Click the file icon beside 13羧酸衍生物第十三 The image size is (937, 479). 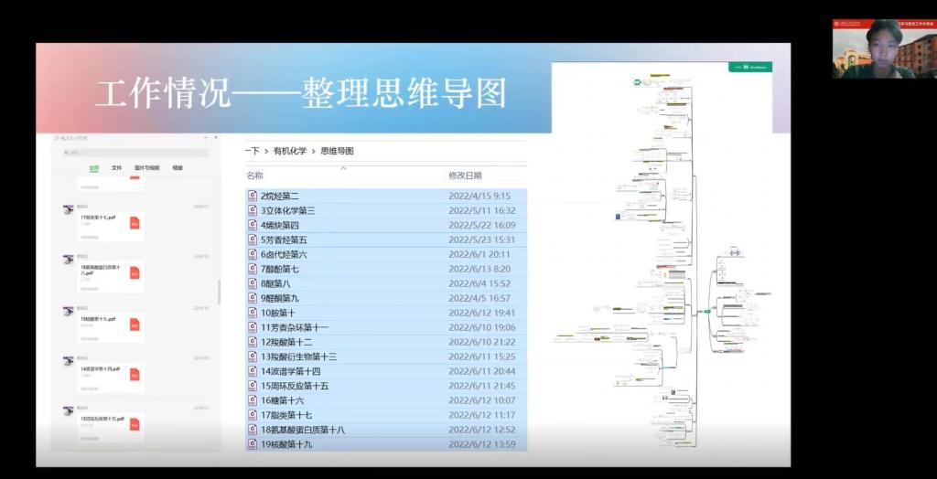[x=253, y=357]
